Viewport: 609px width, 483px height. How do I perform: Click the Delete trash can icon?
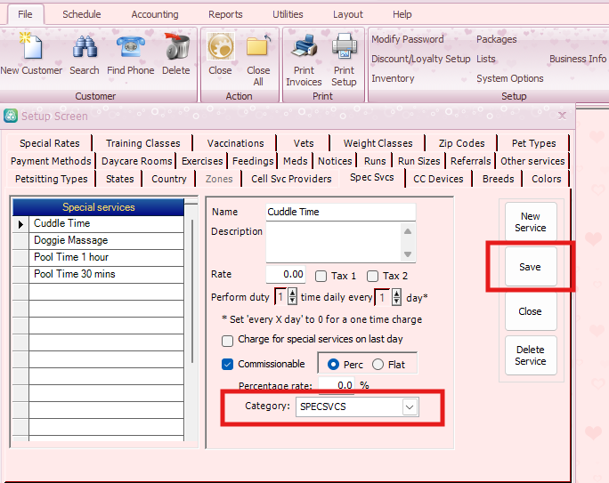176,48
